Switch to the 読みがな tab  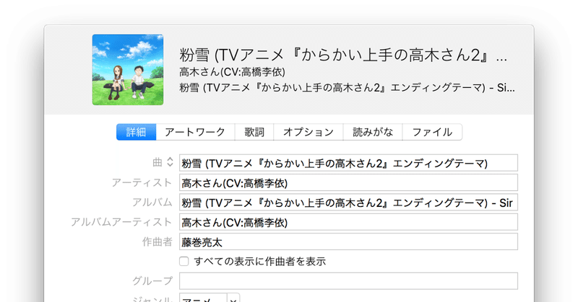point(373,132)
